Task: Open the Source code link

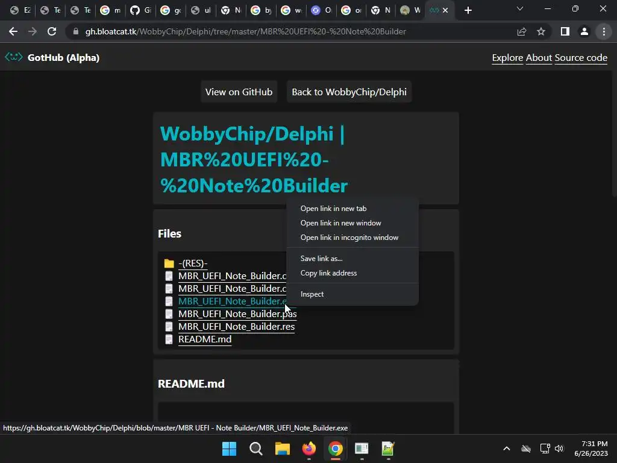Action: click(581, 58)
